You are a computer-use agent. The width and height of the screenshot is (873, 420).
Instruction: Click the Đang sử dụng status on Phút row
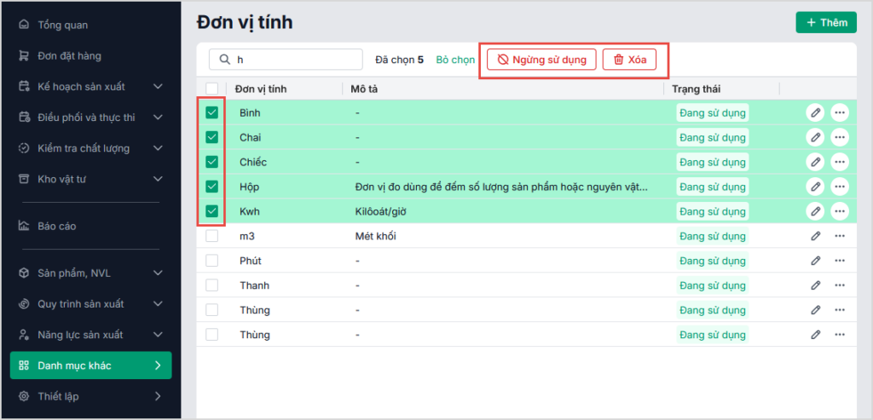point(712,261)
